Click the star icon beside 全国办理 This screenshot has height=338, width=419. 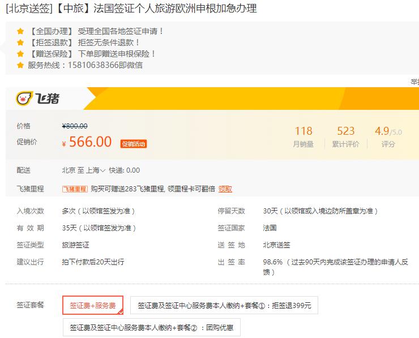[20, 31]
